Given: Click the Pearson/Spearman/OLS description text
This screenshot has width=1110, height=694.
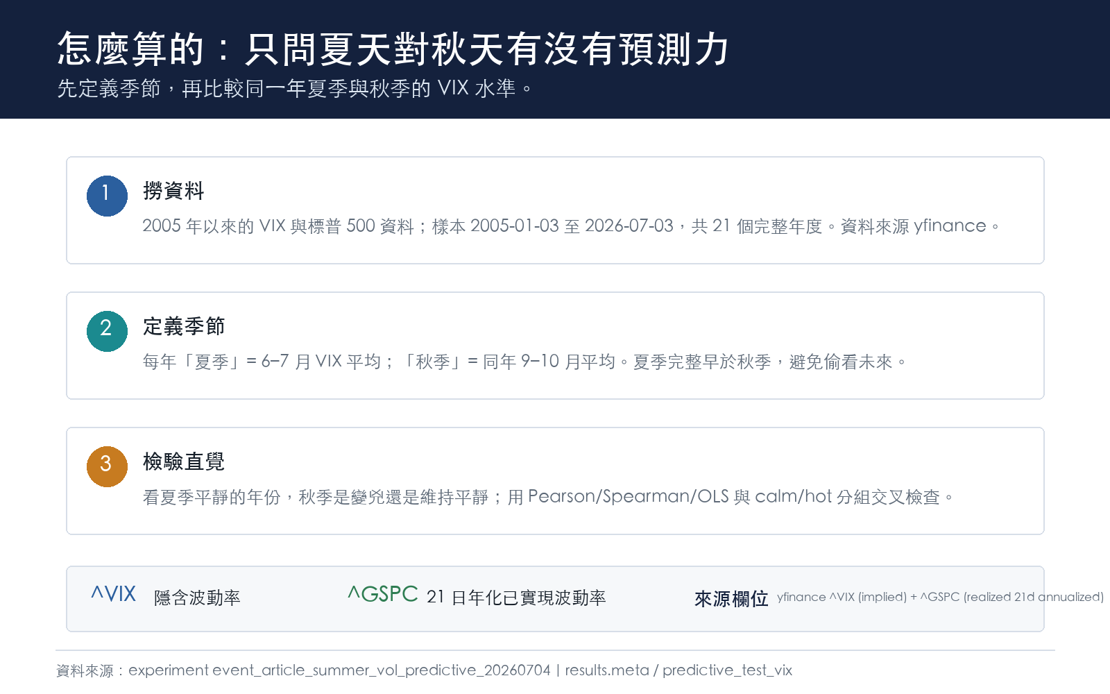Looking at the screenshot, I should coord(549,497).
